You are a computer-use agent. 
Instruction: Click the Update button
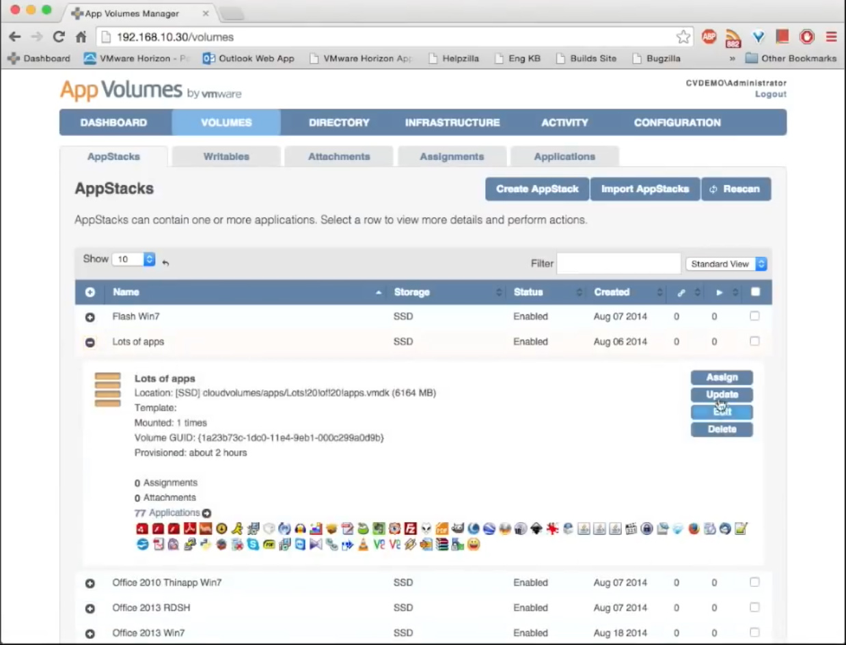tap(722, 394)
